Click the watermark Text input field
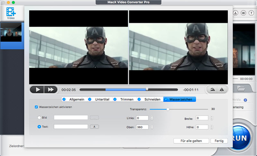Image resolution: width=257 pixels, height=156 pixels. point(71,126)
